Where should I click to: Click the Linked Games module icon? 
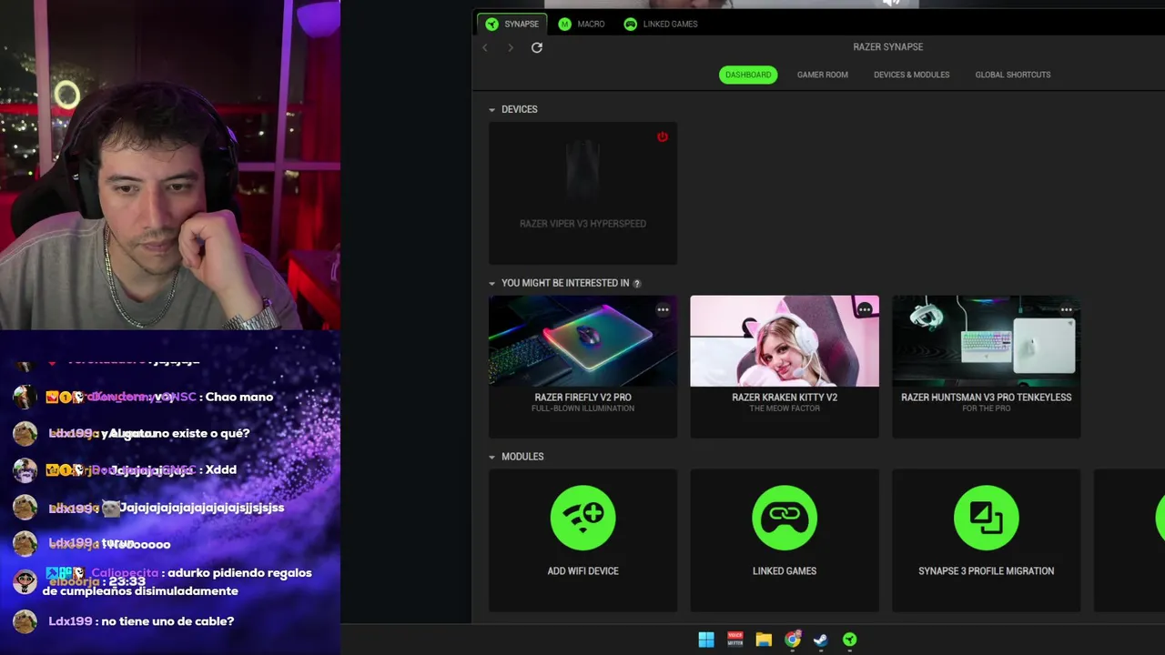(x=785, y=518)
